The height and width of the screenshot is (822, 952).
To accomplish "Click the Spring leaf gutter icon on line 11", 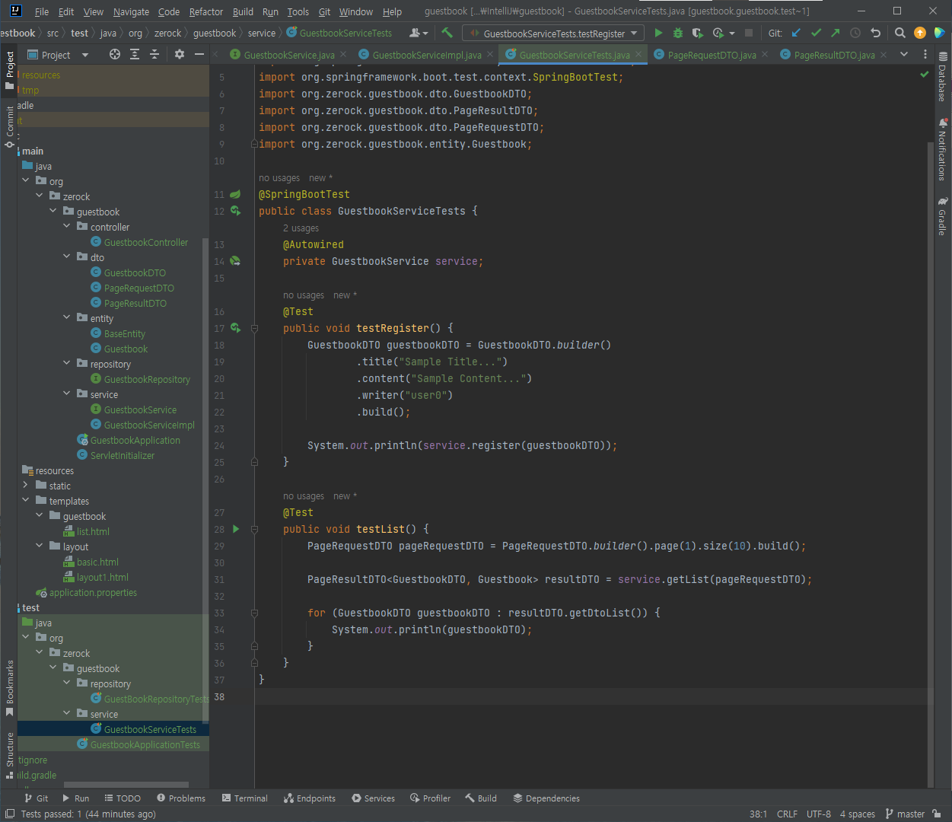I will coord(236,194).
